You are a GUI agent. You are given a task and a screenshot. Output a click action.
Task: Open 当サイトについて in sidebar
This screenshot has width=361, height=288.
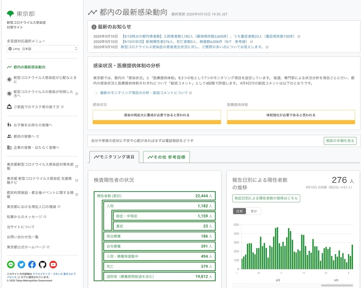click(21, 227)
